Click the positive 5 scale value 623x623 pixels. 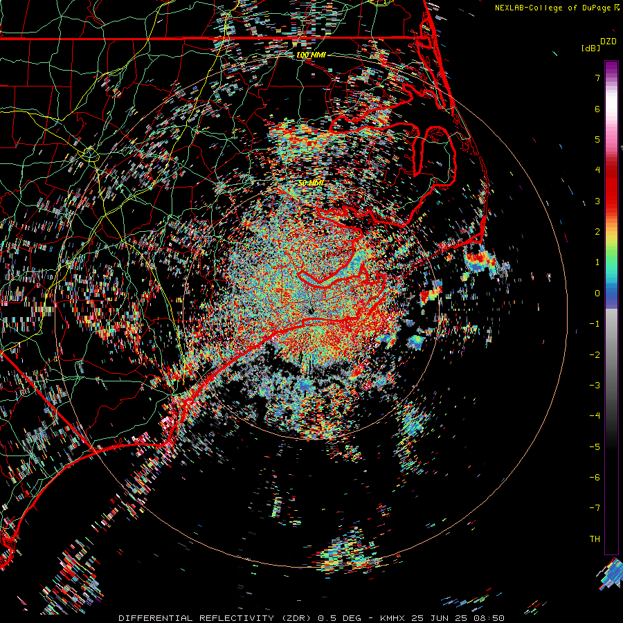597,139
